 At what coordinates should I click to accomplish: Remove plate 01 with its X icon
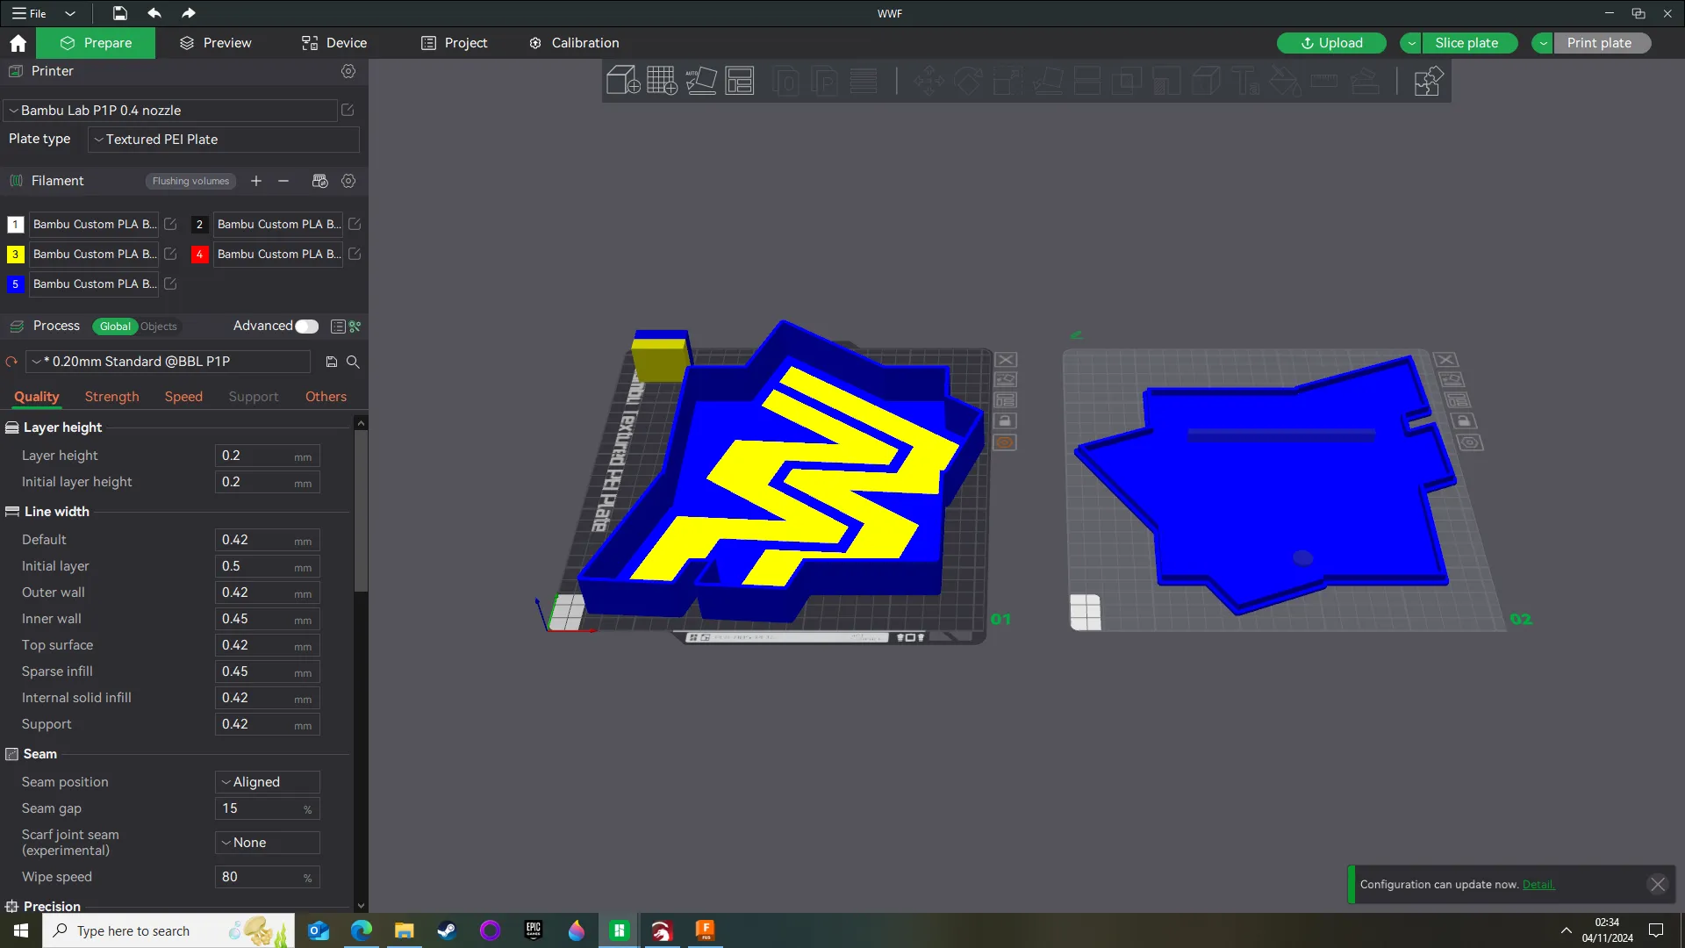tap(1006, 360)
